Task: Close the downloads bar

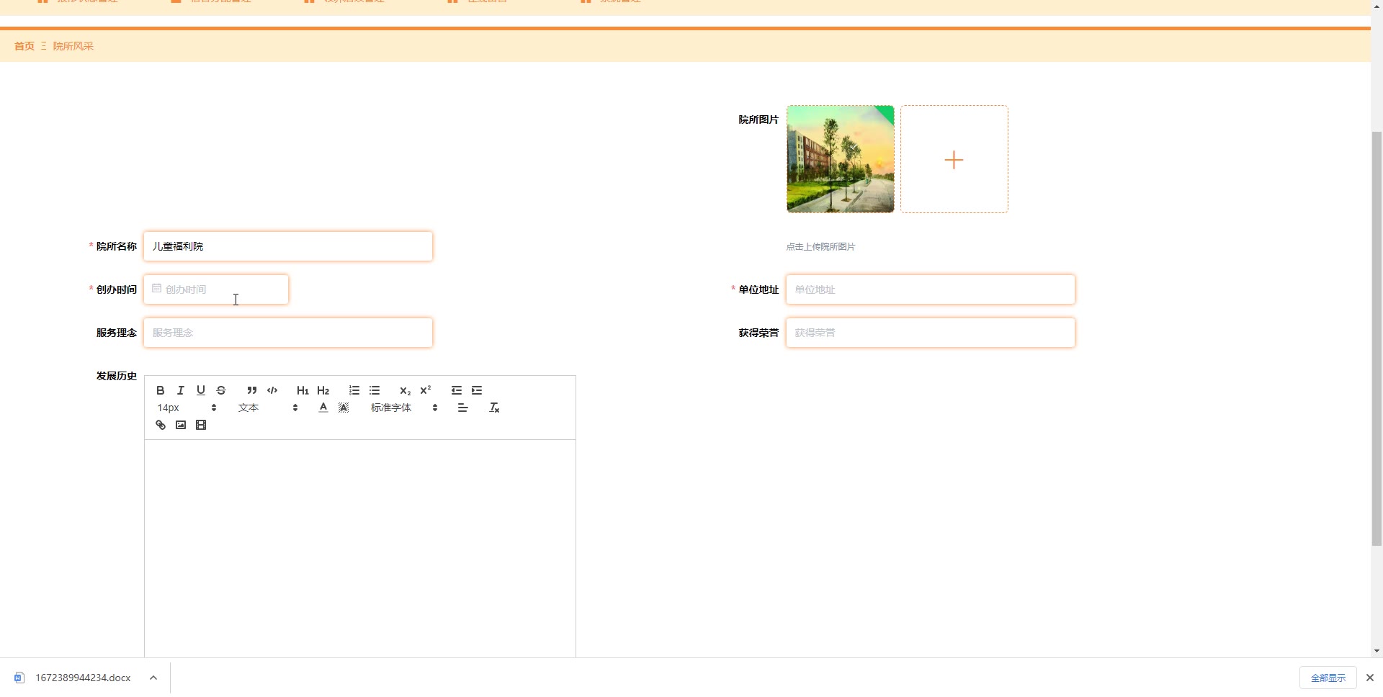Action: coord(1370,678)
